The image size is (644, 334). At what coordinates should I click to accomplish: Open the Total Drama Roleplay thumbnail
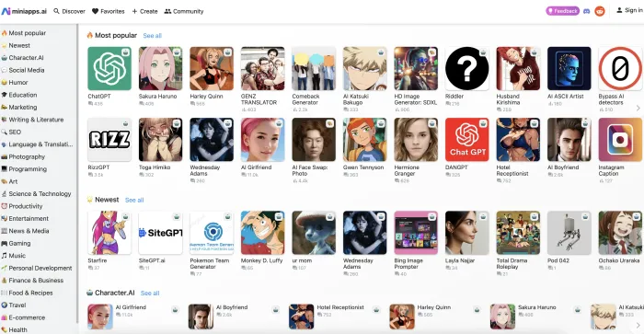[518, 233]
